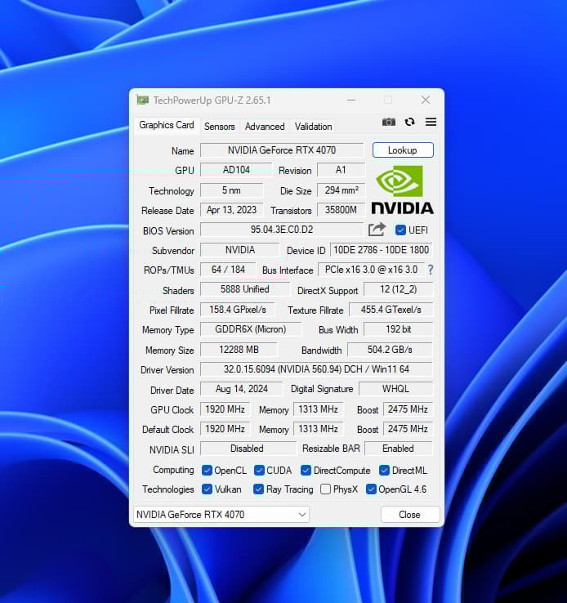The height and width of the screenshot is (603, 567).
Task: Click the Subvendor value NVIDIA
Action: click(x=240, y=250)
